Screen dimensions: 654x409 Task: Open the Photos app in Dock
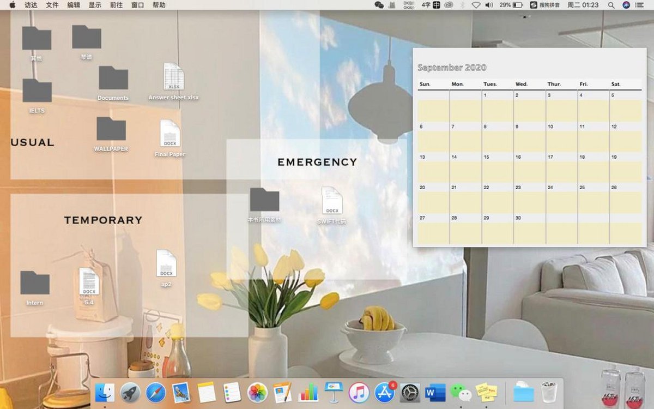pos(257,392)
